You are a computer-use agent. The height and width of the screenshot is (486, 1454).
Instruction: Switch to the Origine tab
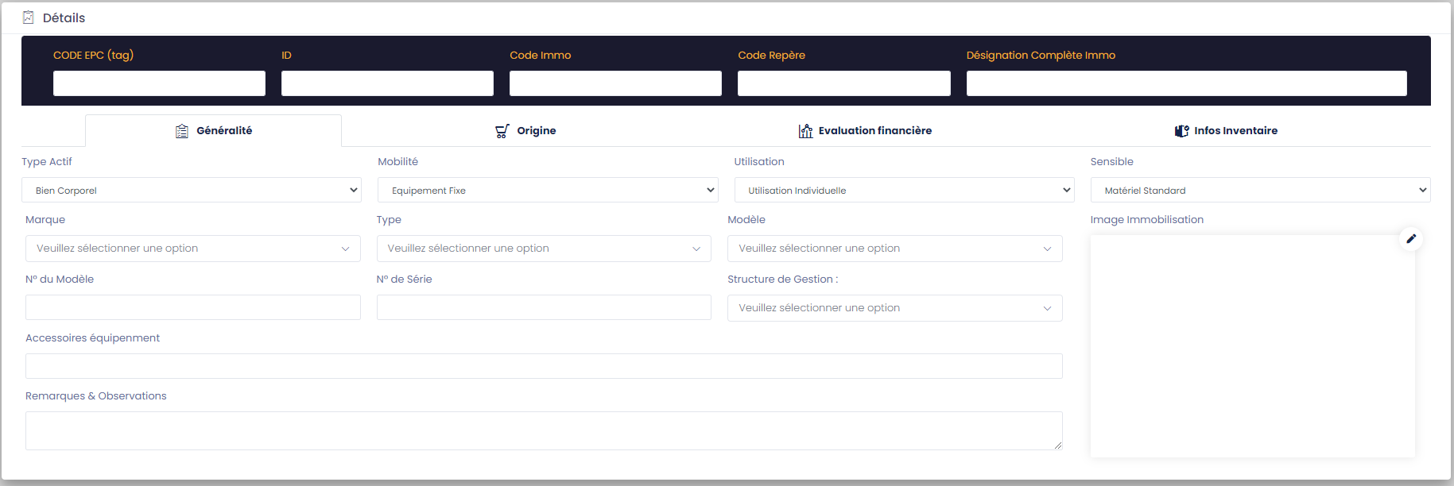[x=536, y=131]
